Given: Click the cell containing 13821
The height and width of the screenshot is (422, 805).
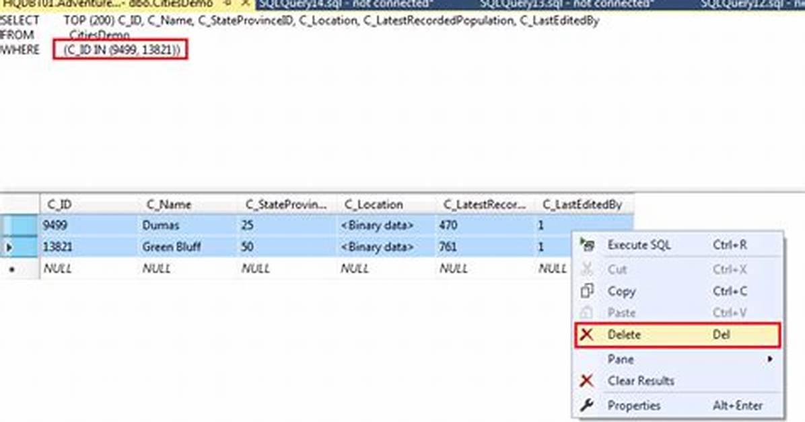Looking at the screenshot, I should tap(90, 247).
